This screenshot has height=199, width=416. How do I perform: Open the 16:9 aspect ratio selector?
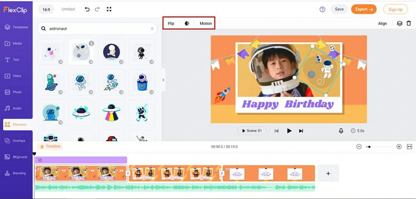pyautogui.click(x=46, y=9)
